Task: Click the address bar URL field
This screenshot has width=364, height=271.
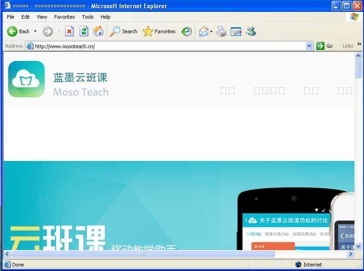Action: (x=169, y=46)
